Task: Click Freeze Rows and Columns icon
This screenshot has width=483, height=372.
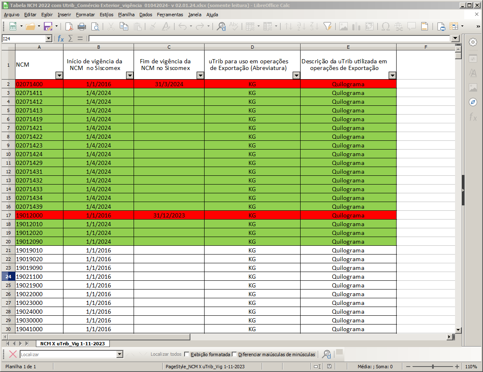Action: coord(454,26)
